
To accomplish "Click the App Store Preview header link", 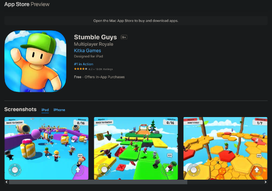I will 27,4.
